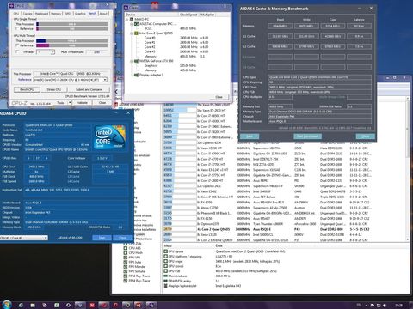Click multi thread This Processor score bar
The width and height of the screenshot is (413, 309).
coord(72,41)
